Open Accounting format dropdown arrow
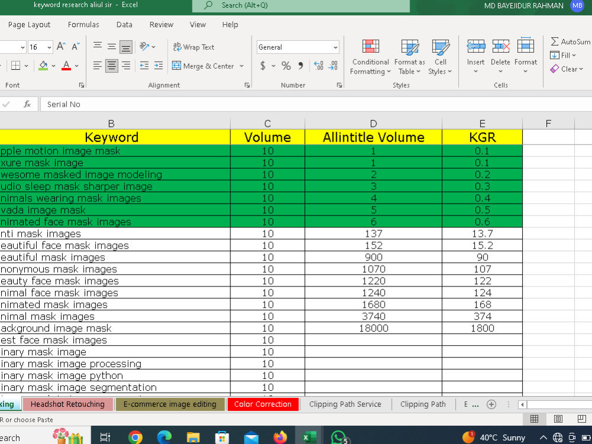 [x=274, y=66]
